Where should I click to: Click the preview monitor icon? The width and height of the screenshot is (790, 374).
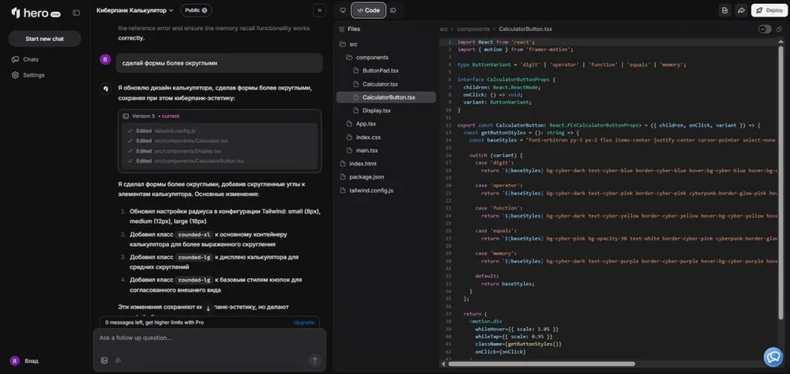click(x=342, y=10)
